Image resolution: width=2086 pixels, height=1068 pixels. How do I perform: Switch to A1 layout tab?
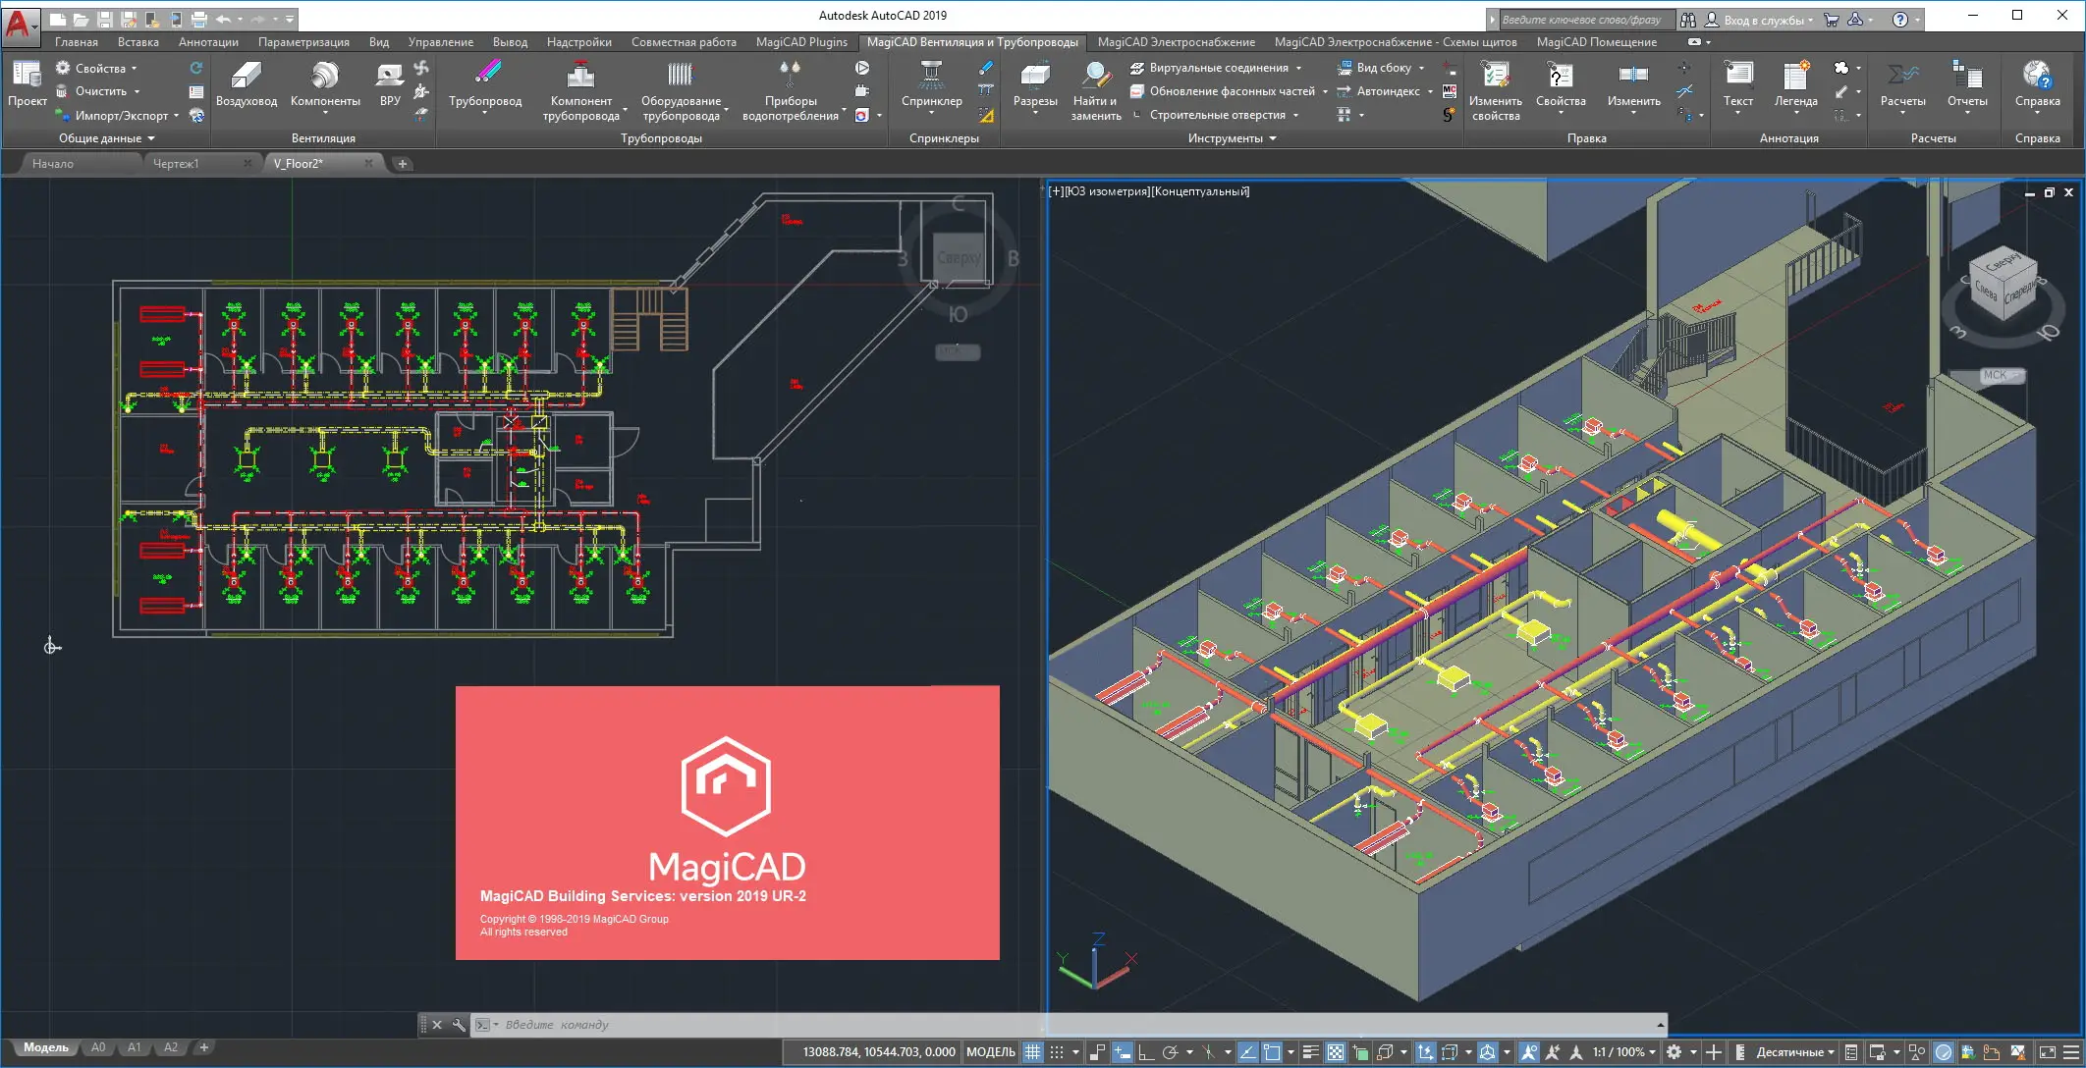coord(134,1047)
